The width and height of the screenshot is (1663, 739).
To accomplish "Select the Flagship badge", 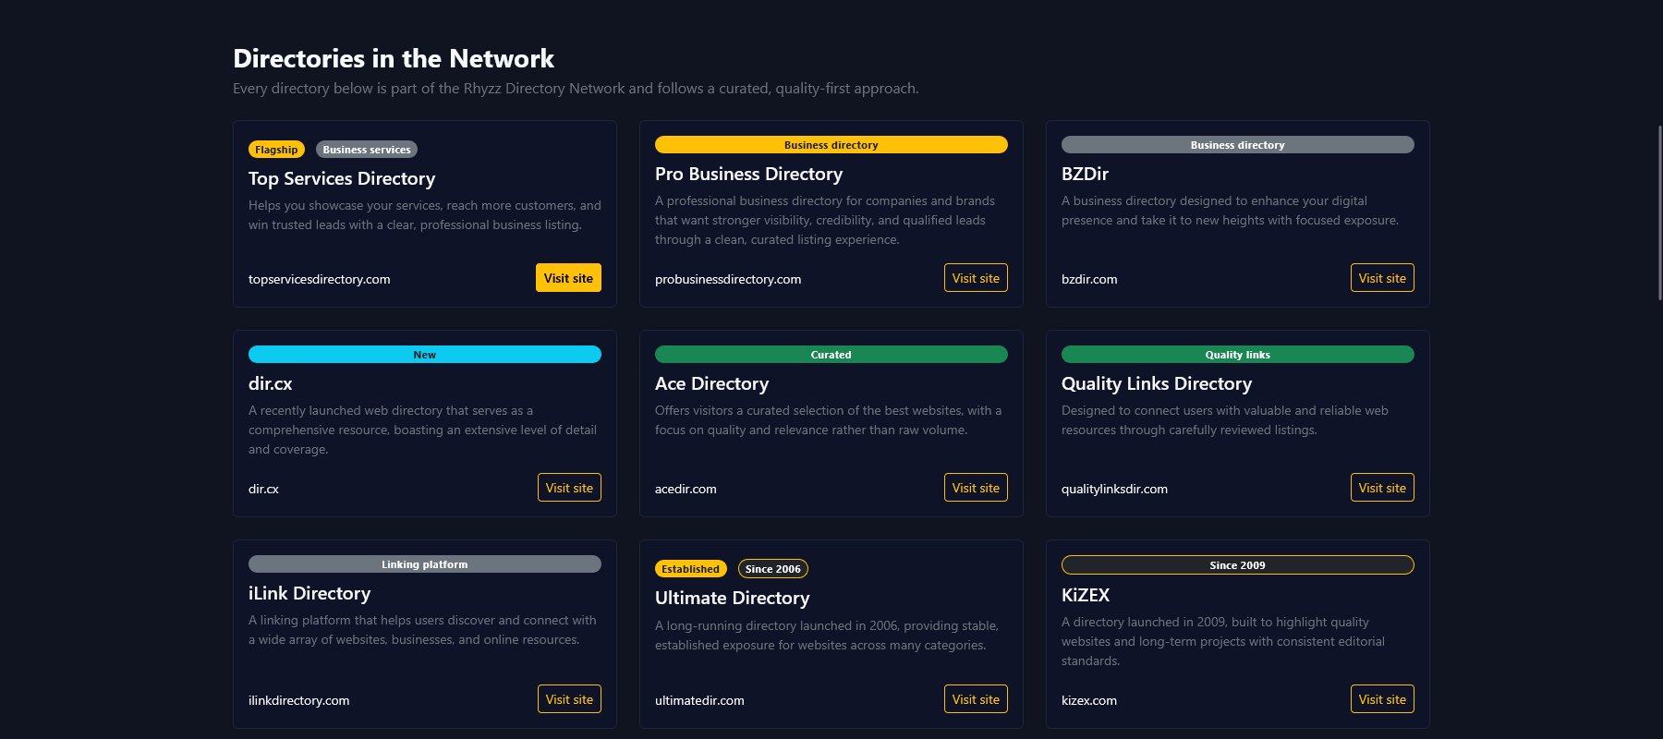I will (275, 149).
